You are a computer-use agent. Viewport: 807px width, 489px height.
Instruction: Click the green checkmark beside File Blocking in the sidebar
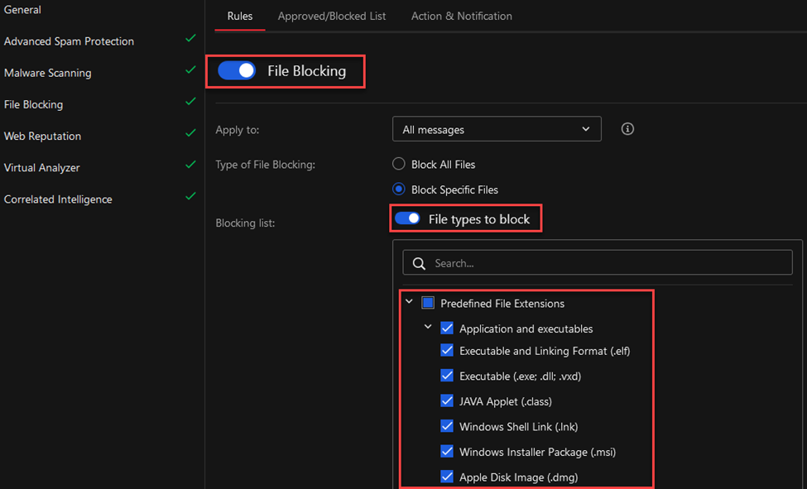[190, 102]
